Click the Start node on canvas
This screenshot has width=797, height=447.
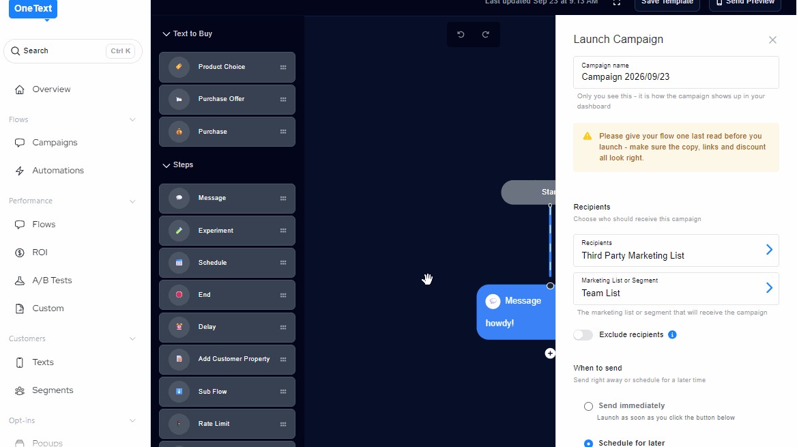529,192
